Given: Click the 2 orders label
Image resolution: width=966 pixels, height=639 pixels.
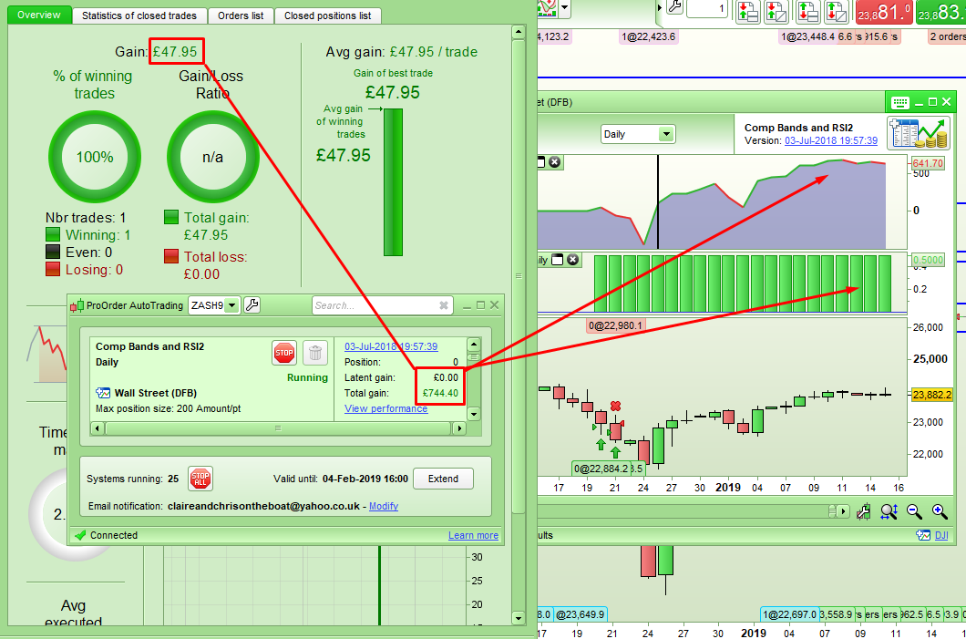Looking at the screenshot, I should 947,37.
